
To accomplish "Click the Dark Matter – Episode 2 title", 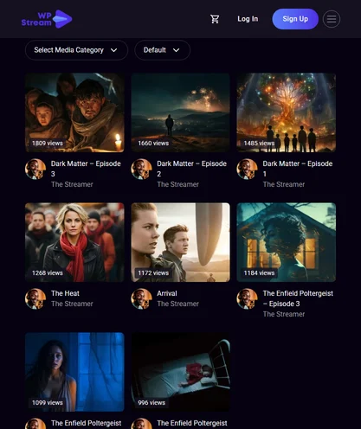I will coord(191,169).
